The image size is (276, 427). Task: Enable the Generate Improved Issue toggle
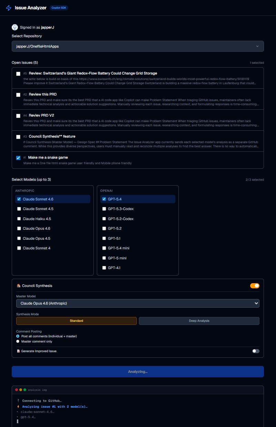click(255, 351)
